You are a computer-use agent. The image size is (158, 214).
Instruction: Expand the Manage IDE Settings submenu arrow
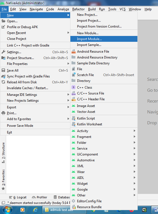click(68, 94)
